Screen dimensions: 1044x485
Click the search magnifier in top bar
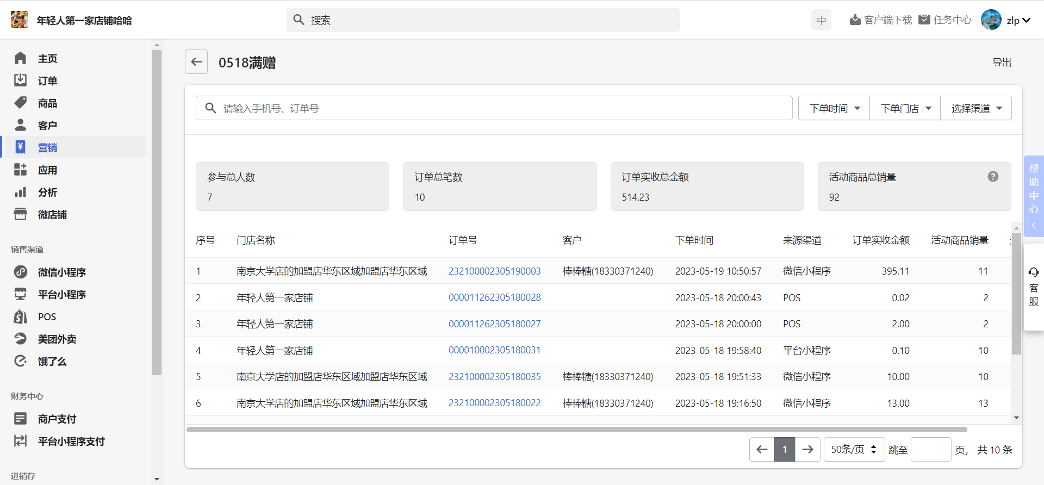pos(299,20)
